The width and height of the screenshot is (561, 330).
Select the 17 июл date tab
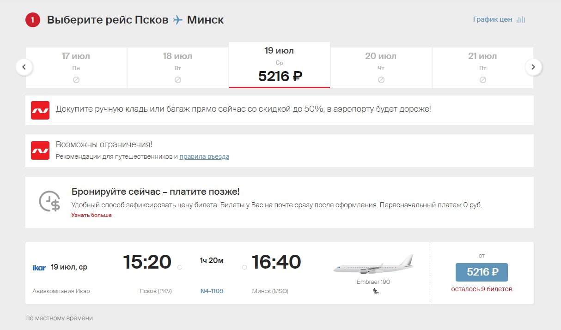click(x=76, y=67)
